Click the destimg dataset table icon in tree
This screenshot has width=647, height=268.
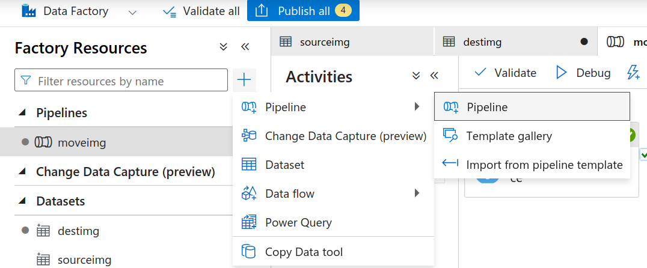(43, 231)
